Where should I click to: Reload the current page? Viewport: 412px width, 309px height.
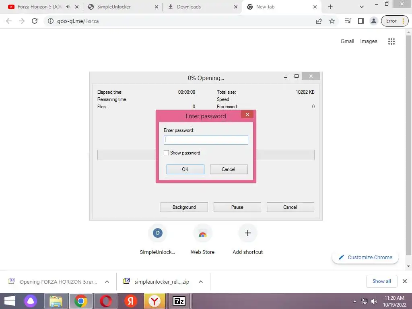point(35,21)
